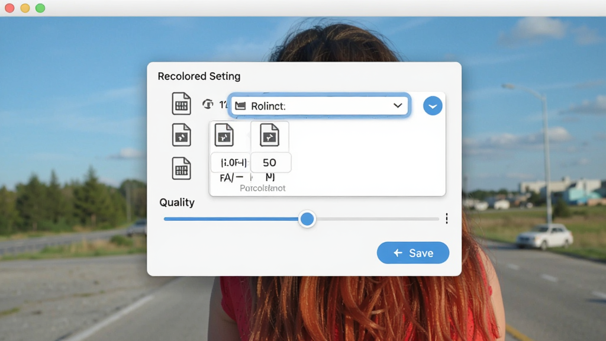The height and width of the screenshot is (341, 606).
Task: Choose the popup image document icon above 50
Action: coord(269,135)
